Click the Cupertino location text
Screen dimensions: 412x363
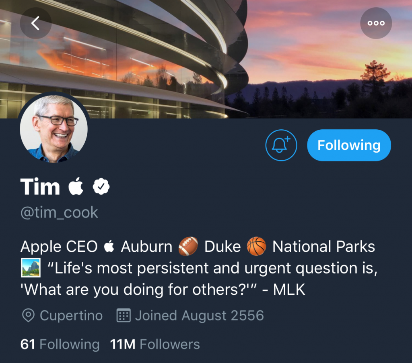71,316
